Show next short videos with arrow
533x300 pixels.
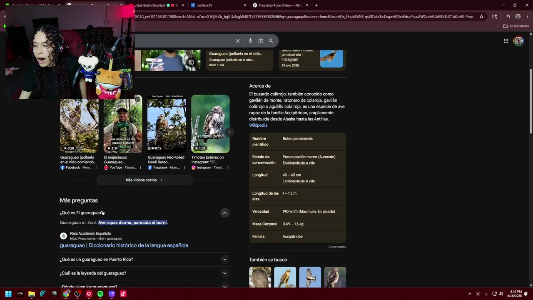(x=229, y=132)
